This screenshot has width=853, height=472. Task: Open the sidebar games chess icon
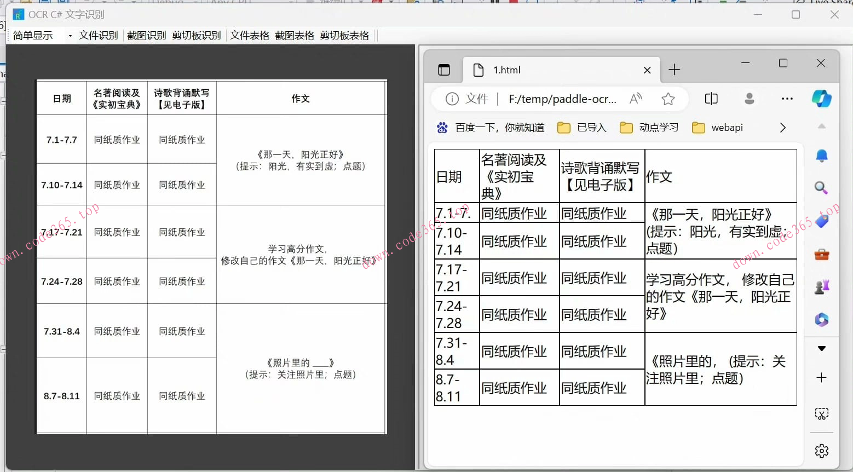tap(821, 287)
